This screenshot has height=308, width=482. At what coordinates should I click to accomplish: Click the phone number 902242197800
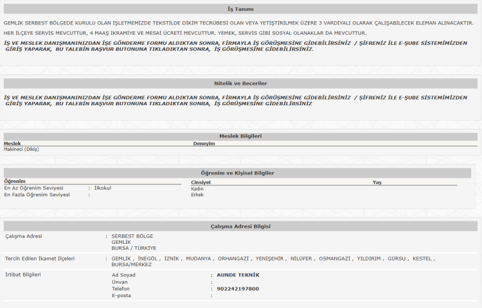(x=238, y=289)
